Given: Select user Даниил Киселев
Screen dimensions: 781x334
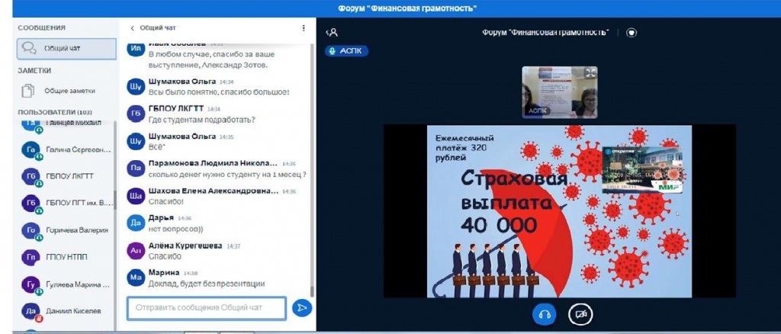Looking at the screenshot, I should tap(66, 311).
